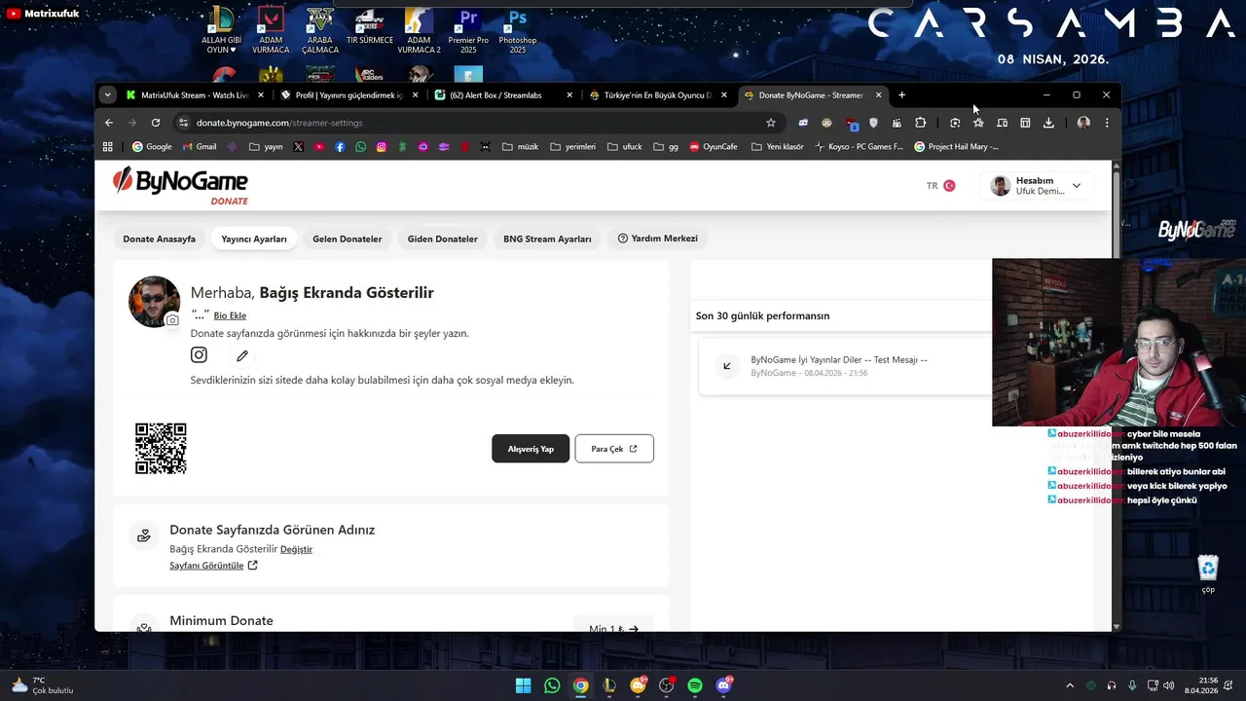Viewport: 1246px width, 701px height.
Task: Select Yayıncı Ayarları tab
Action: point(254,239)
